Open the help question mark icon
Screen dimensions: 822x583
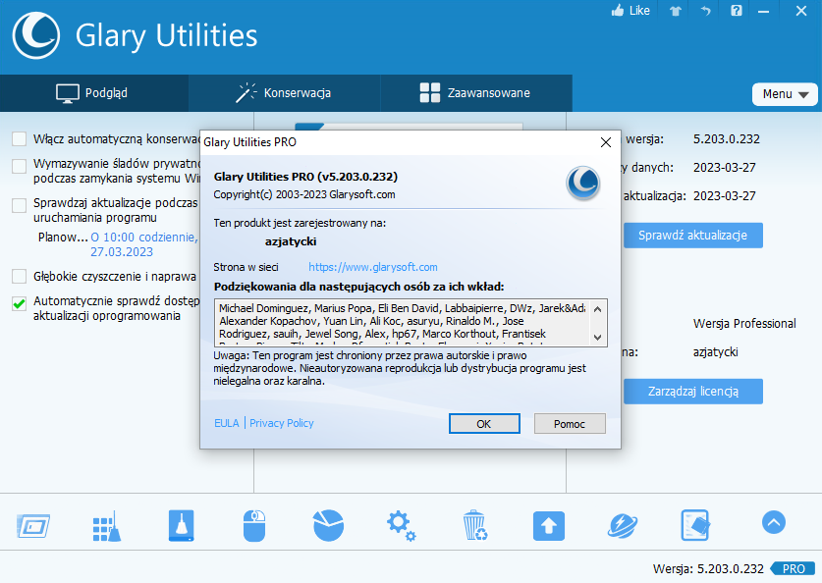(x=736, y=11)
